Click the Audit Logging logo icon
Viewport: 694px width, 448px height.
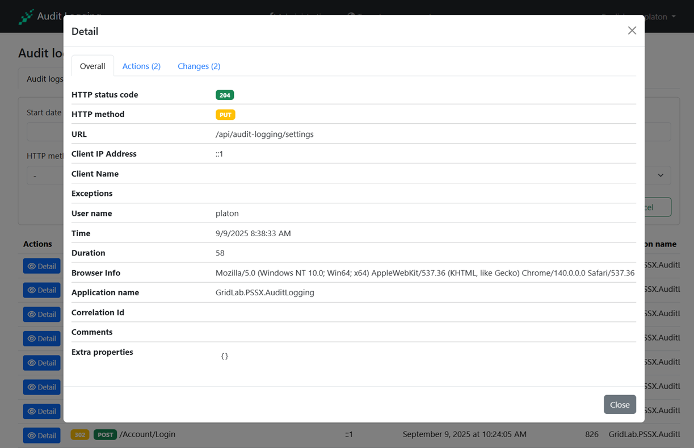(26, 17)
